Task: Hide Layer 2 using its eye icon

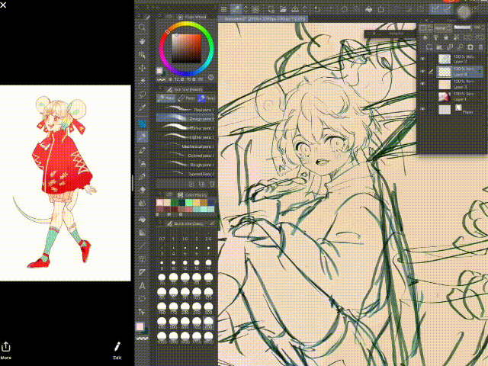Action: tap(422, 59)
